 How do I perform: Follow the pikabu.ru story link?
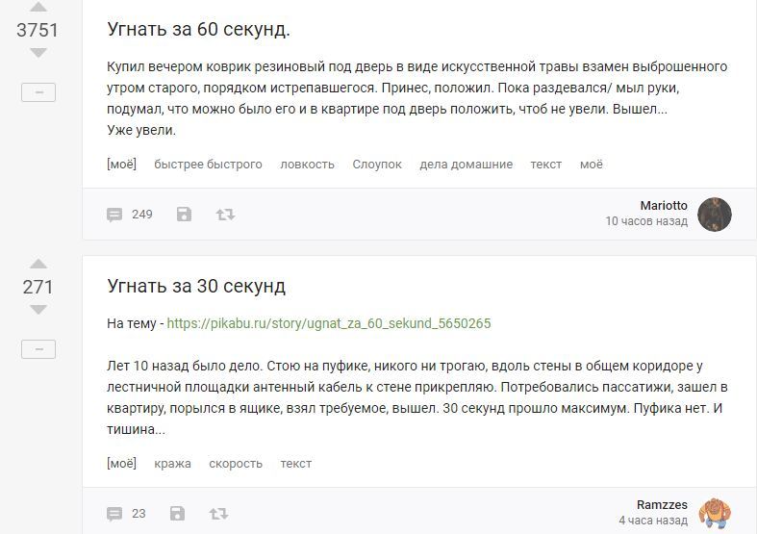pos(329,323)
